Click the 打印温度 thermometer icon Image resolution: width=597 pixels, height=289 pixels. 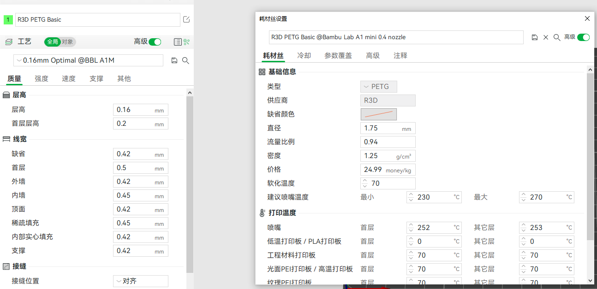(262, 213)
